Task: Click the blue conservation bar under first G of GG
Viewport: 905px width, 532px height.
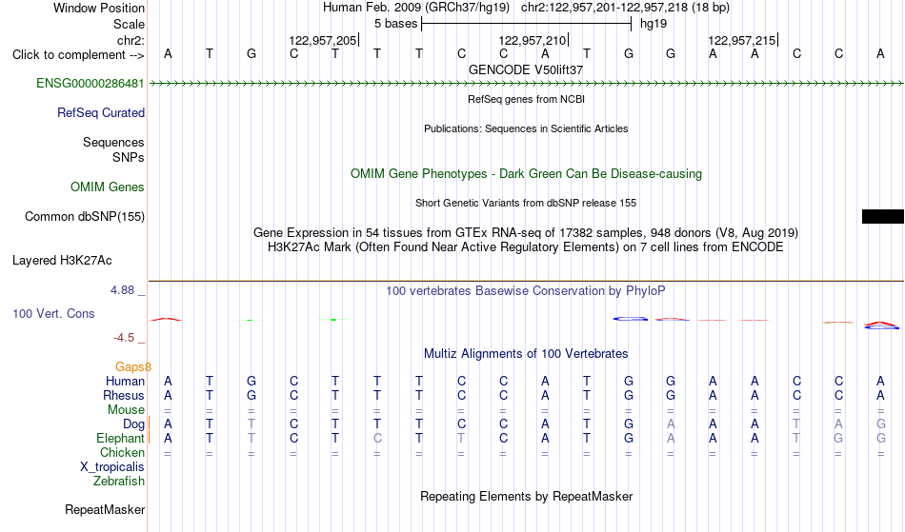Action: tap(630, 318)
